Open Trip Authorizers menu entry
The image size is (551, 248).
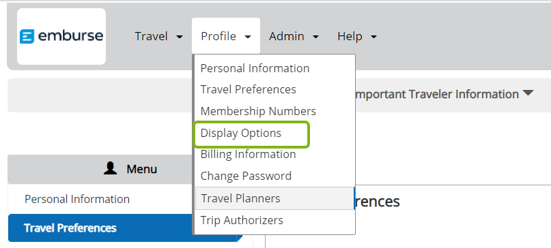click(242, 220)
